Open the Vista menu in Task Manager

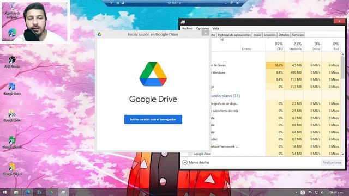pyautogui.click(x=215, y=28)
